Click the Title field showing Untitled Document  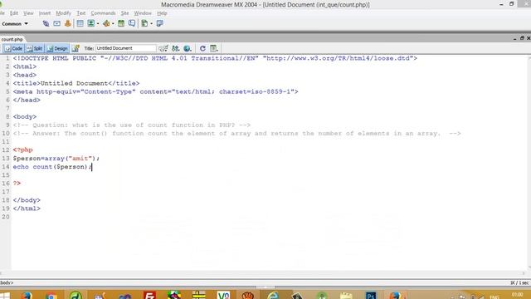coord(125,48)
